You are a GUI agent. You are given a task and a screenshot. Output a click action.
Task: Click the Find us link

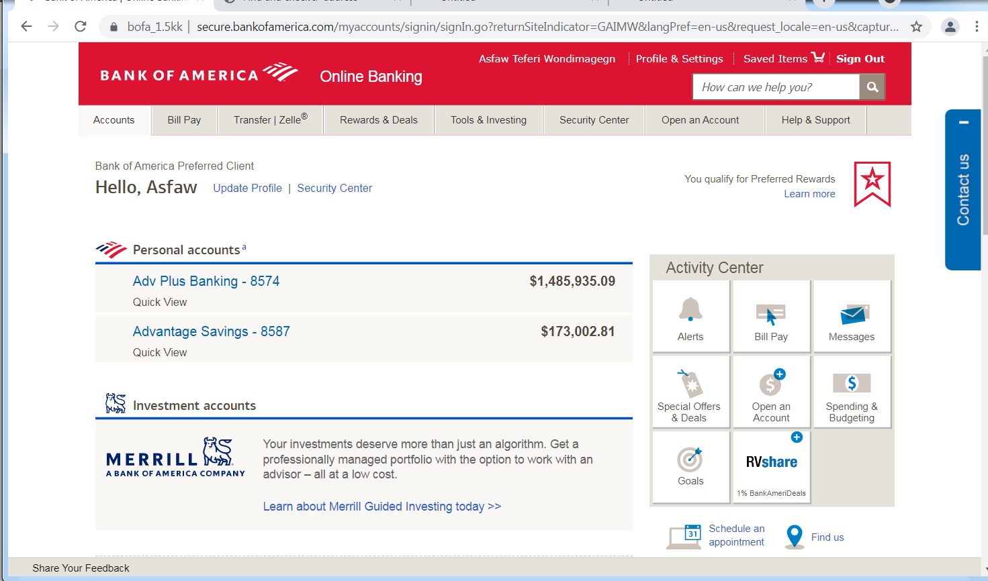[827, 537]
